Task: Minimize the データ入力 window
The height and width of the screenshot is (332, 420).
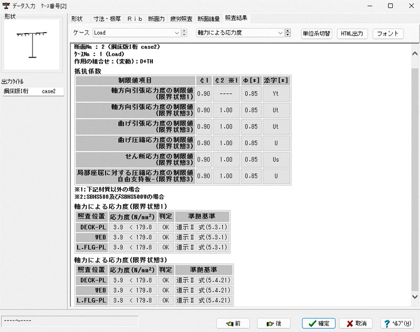Action: click(x=370, y=6)
